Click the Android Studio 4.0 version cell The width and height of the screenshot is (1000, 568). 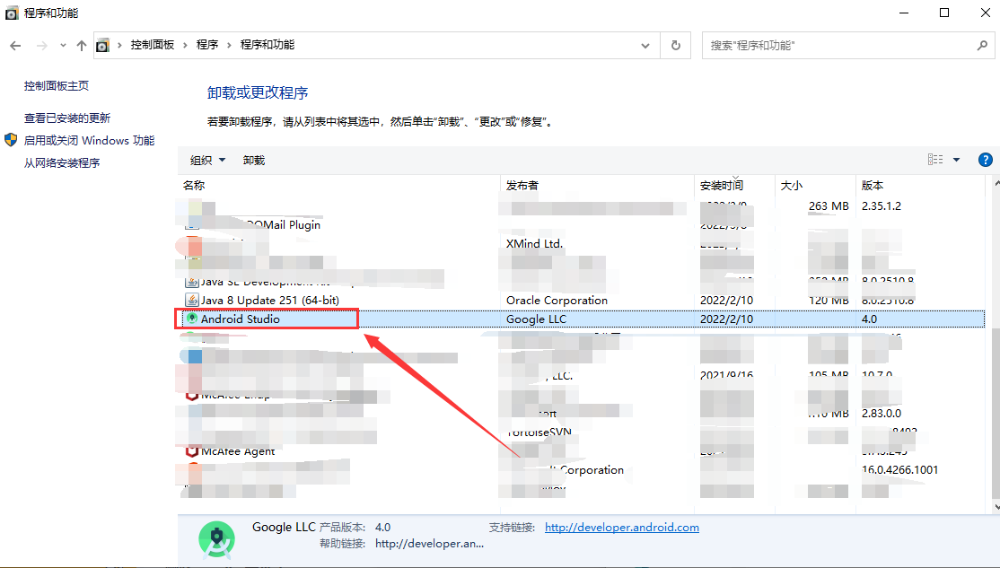[869, 319]
